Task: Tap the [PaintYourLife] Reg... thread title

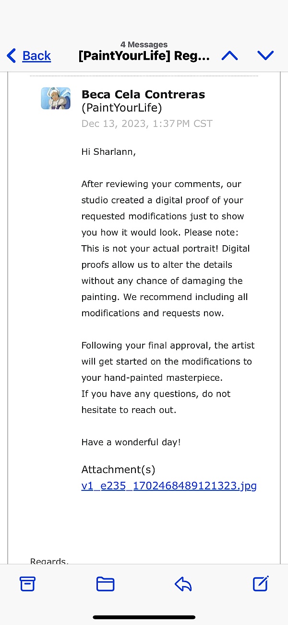Action: 144,56
